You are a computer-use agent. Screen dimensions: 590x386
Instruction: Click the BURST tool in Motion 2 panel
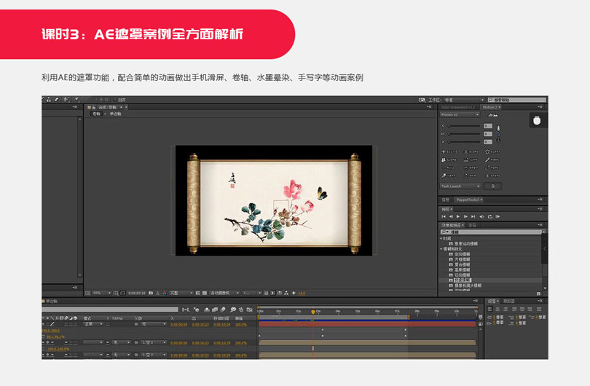click(x=492, y=152)
